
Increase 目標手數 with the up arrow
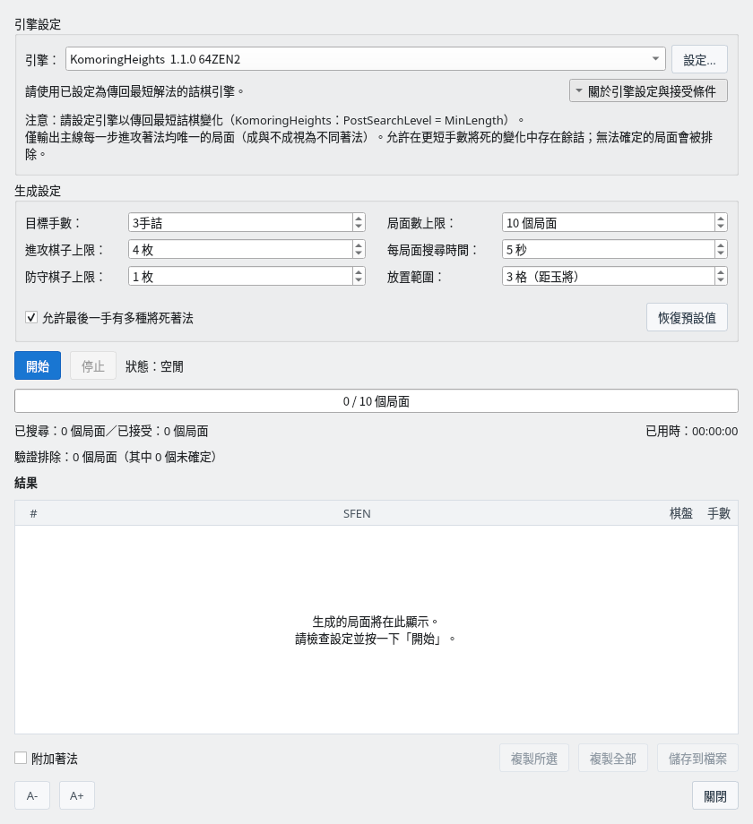[x=359, y=218]
